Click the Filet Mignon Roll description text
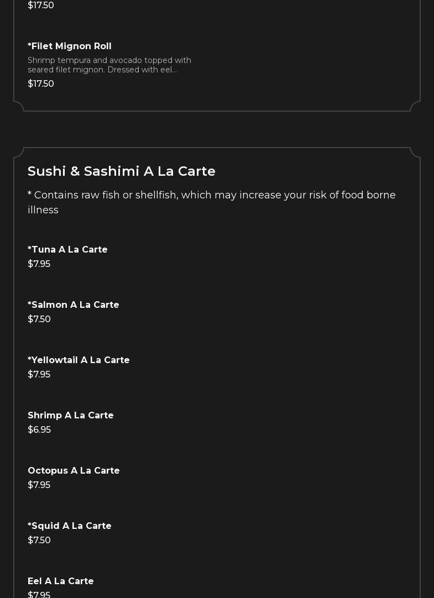The width and height of the screenshot is (434, 598). (109, 65)
